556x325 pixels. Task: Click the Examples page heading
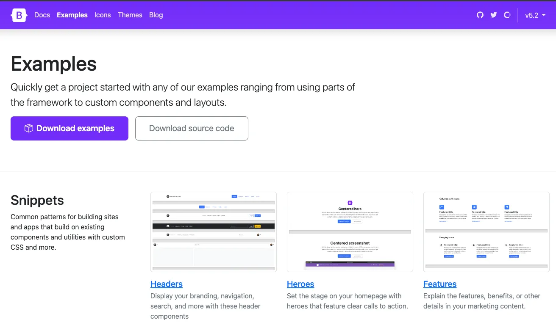pyautogui.click(x=54, y=64)
